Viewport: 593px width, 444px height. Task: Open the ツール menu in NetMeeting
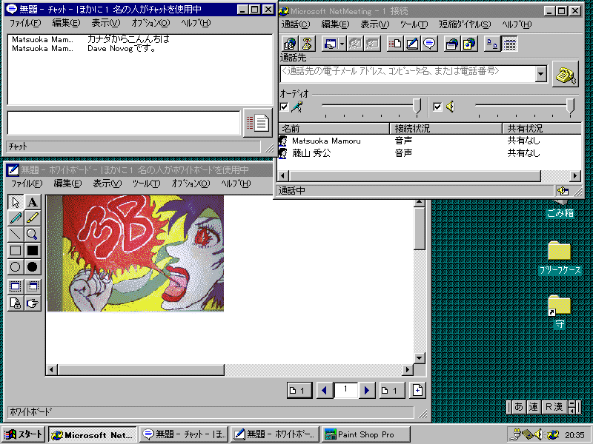coord(414,24)
